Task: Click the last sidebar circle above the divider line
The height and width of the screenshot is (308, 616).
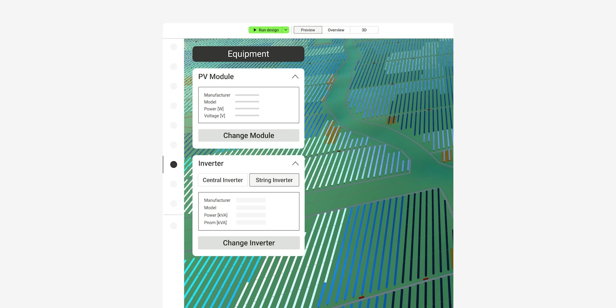Action: [174, 203]
